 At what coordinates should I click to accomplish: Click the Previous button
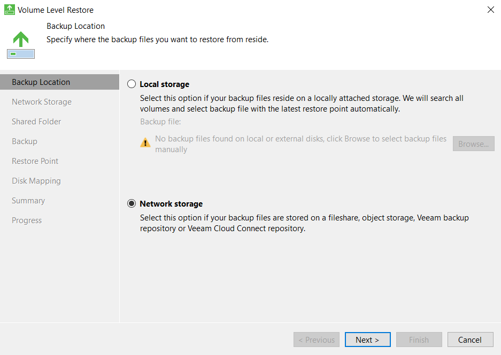point(317,340)
